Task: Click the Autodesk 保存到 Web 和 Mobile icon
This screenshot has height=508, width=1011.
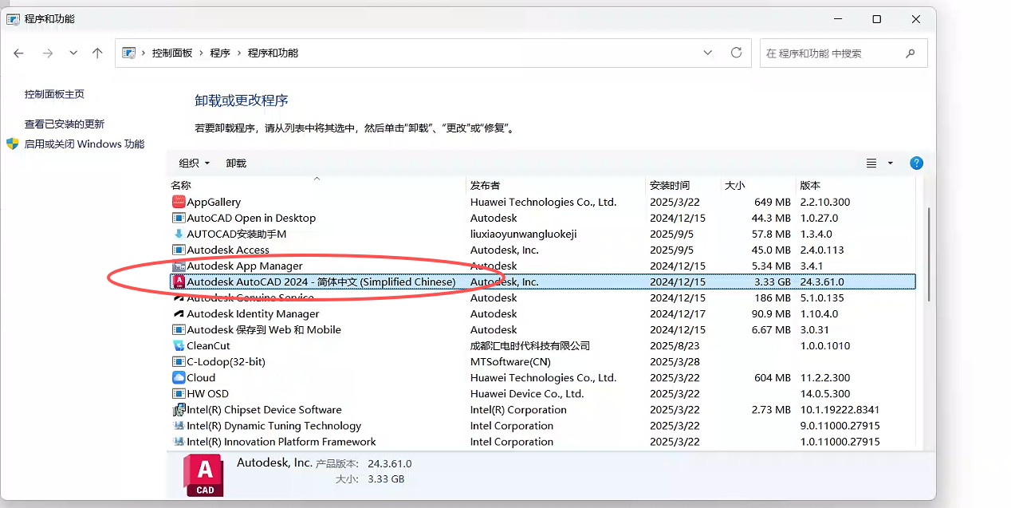Action: pos(179,329)
